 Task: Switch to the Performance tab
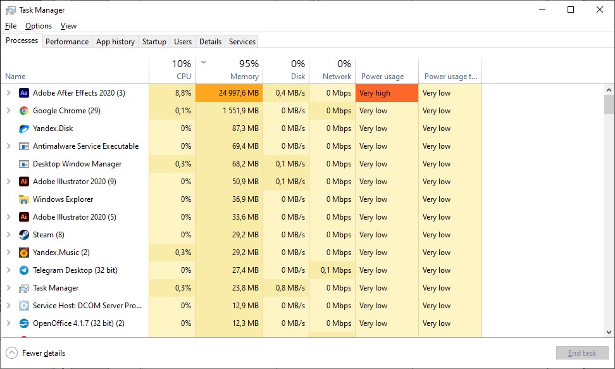click(x=67, y=42)
